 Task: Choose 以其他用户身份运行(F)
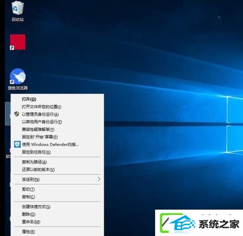pyautogui.click(x=42, y=122)
